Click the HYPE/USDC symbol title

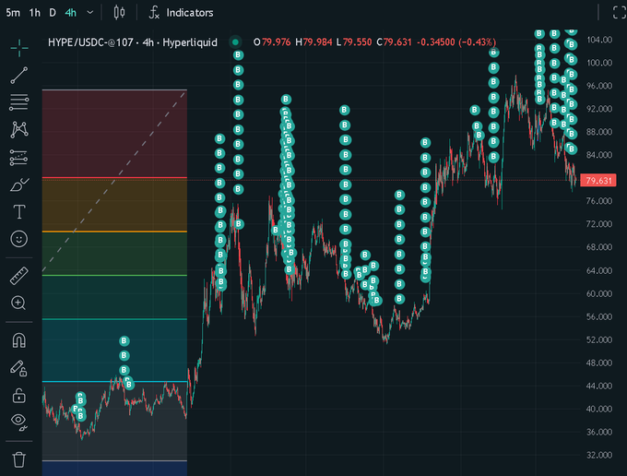(133, 42)
